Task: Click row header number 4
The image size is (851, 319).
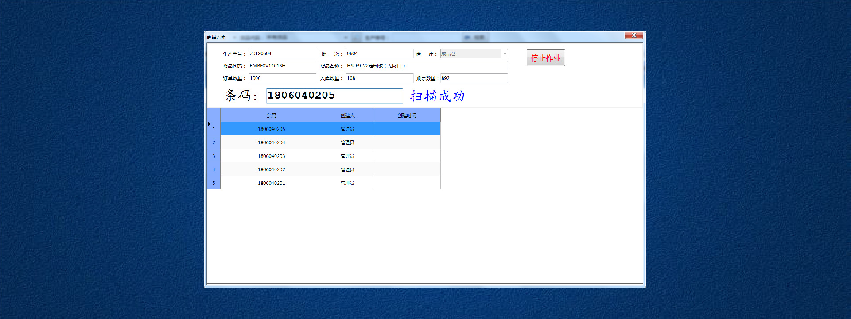Action: 214,169
